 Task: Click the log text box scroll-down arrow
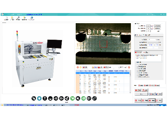162,60
